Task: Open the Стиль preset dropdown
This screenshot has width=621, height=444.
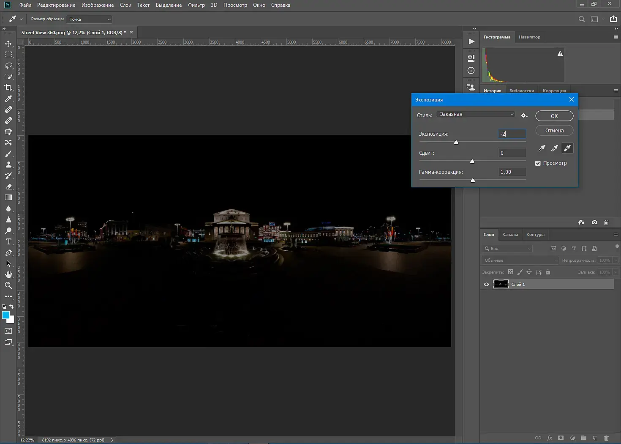Action: (475, 114)
